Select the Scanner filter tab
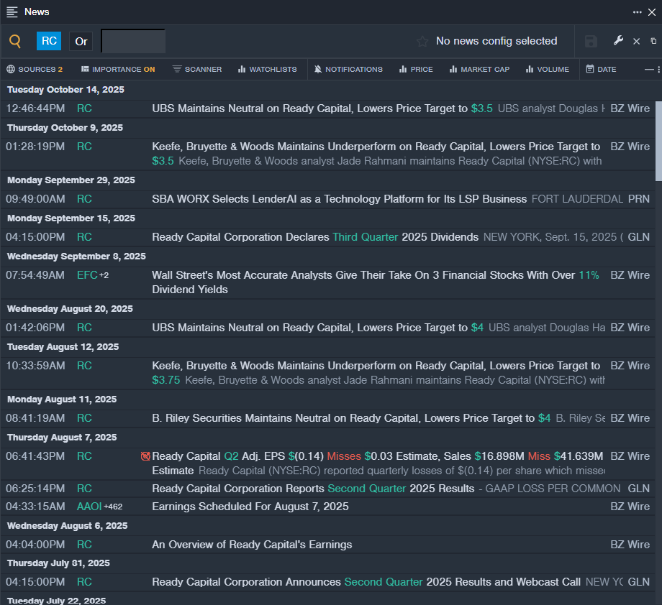The width and height of the screenshot is (662, 605). tap(197, 70)
